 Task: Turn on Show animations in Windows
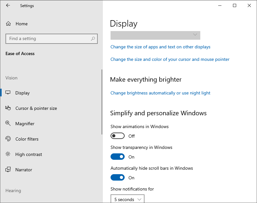pyautogui.click(x=118, y=136)
